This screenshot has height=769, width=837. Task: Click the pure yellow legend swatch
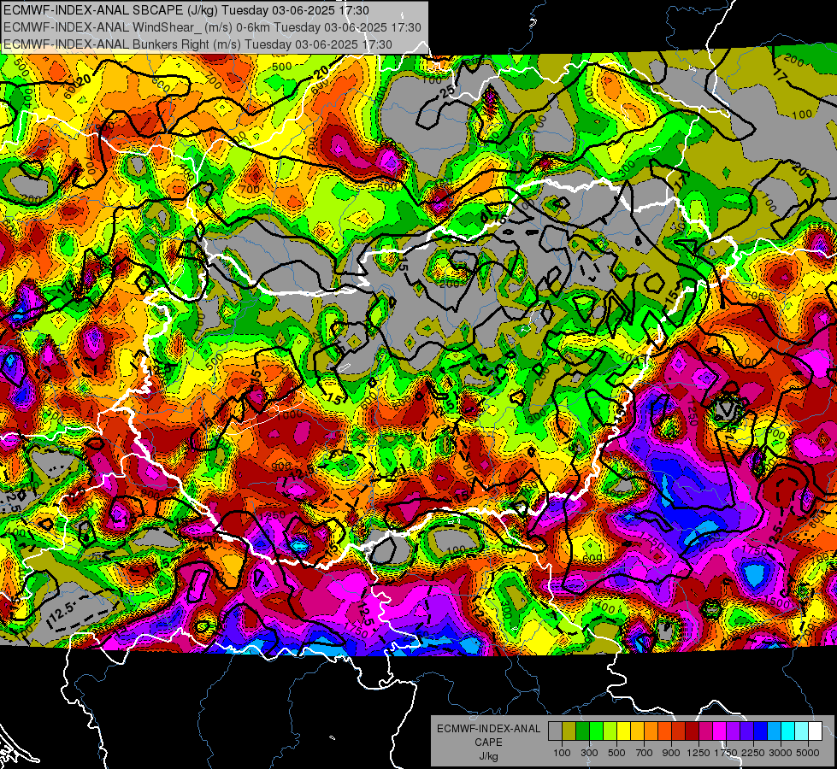click(623, 731)
